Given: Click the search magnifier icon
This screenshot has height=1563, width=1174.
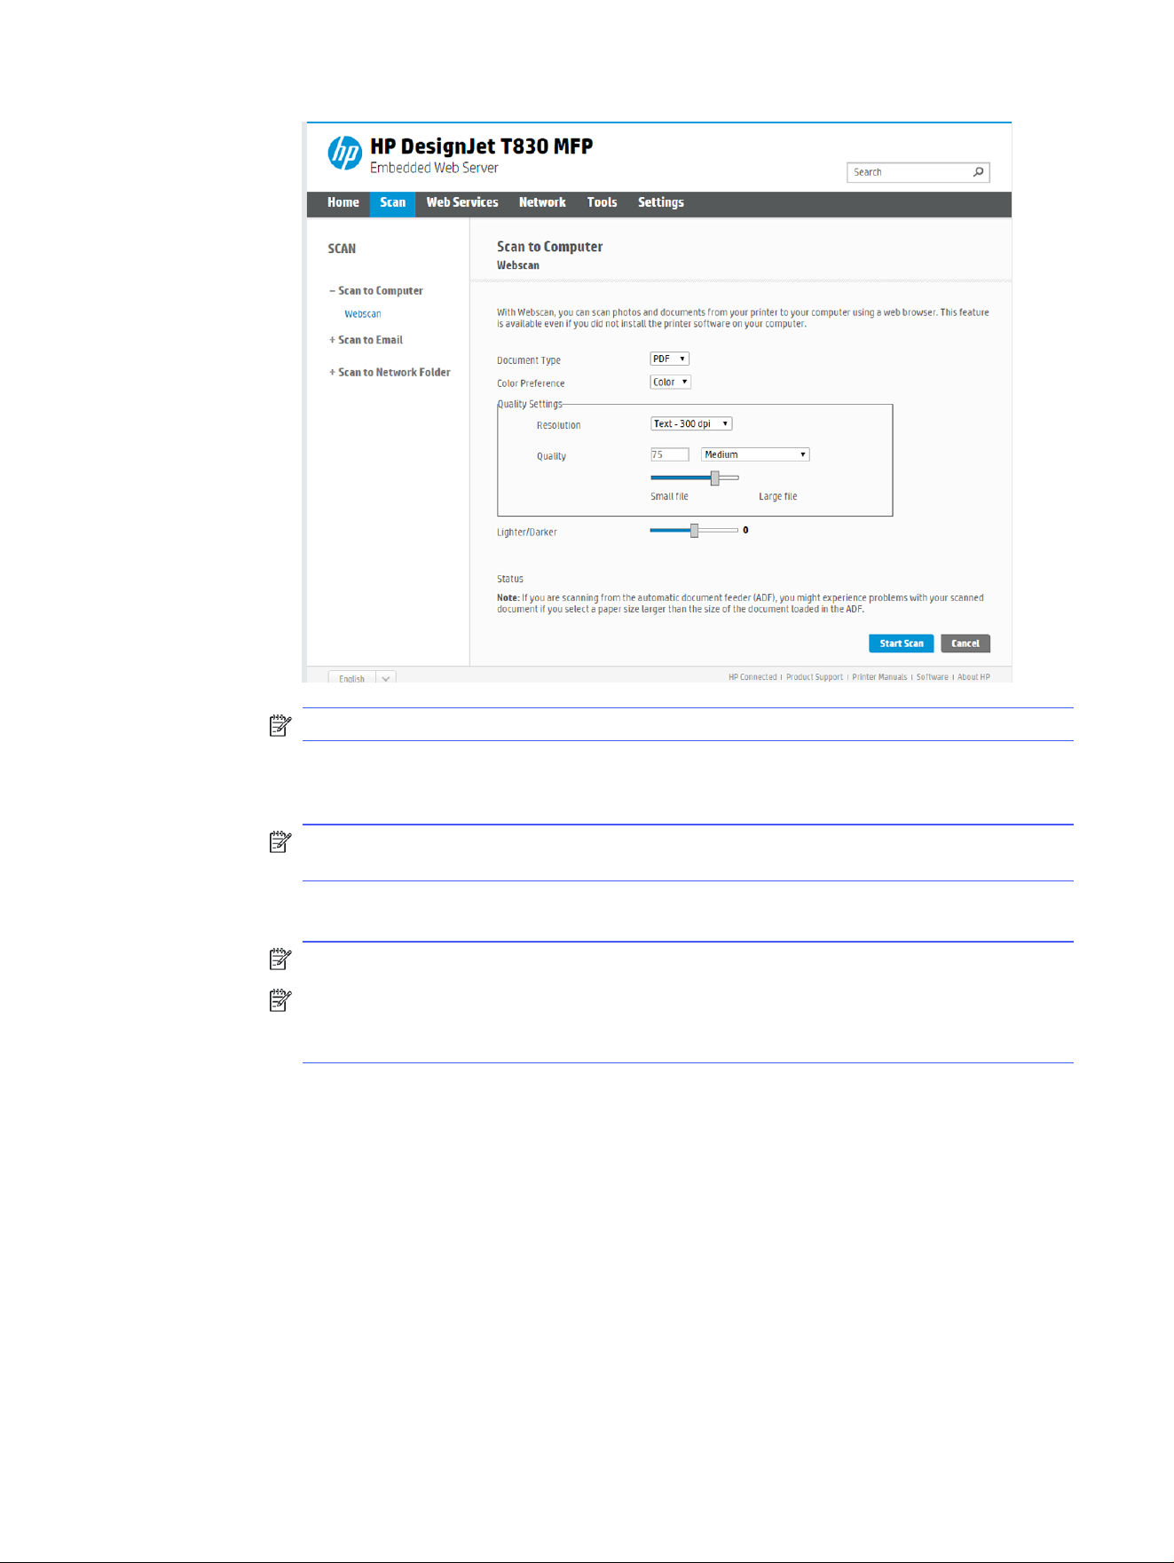Looking at the screenshot, I should click(978, 172).
